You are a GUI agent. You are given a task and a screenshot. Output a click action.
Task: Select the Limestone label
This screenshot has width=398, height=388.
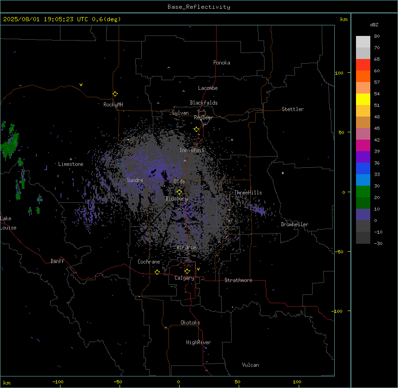click(71, 164)
